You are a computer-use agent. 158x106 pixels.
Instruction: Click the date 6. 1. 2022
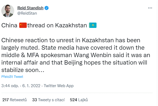(31, 86)
